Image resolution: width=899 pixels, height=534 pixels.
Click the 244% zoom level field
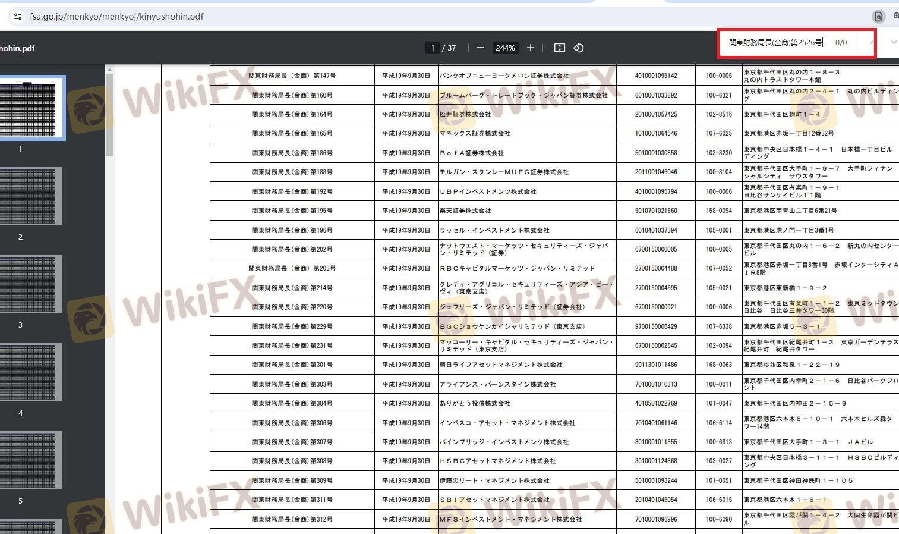pyautogui.click(x=505, y=48)
